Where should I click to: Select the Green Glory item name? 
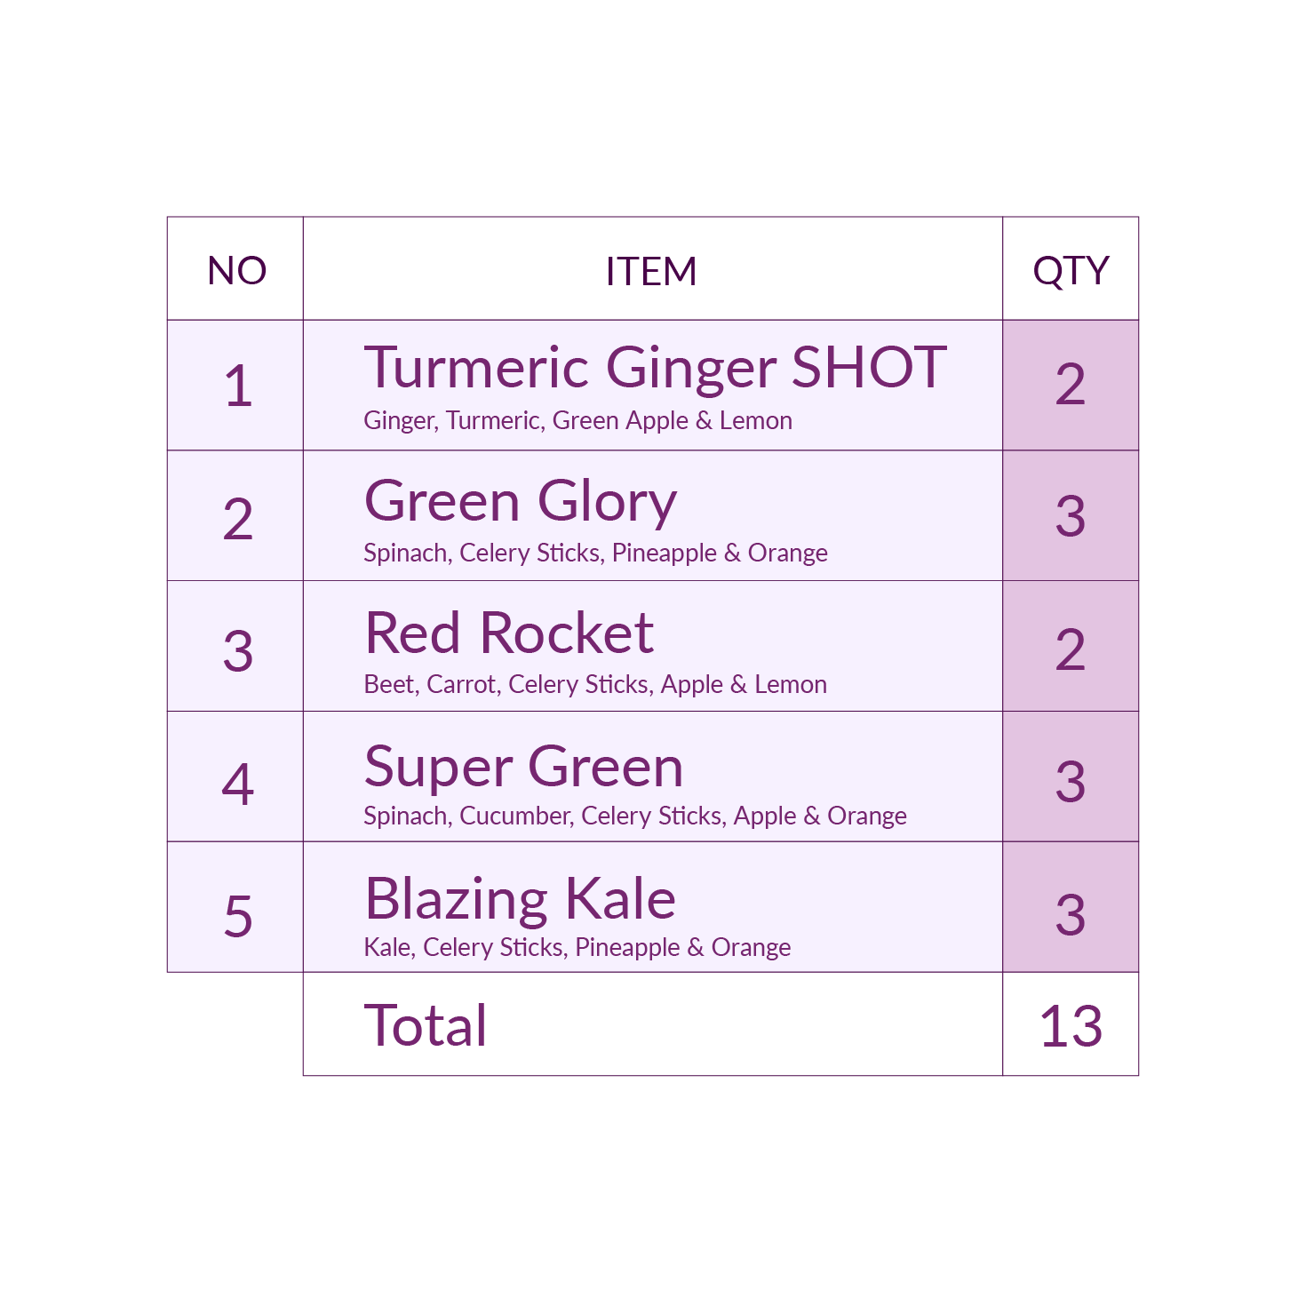pos(521,501)
